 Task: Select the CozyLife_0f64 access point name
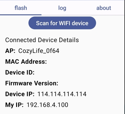tap(39, 51)
